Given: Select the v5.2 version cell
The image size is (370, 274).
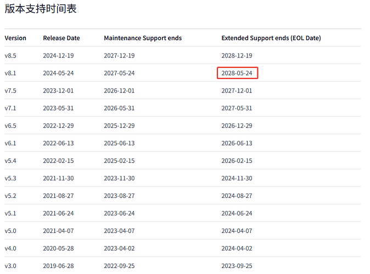Looking at the screenshot, I should point(10,196).
